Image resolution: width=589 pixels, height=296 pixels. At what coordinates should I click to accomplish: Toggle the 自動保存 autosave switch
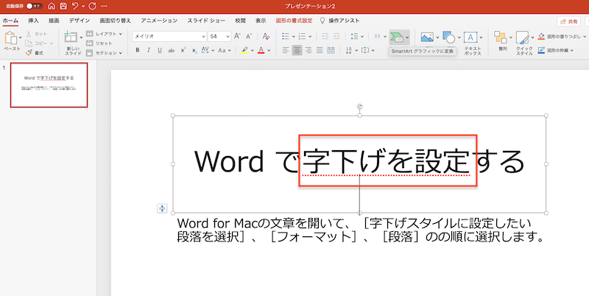click(x=35, y=6)
